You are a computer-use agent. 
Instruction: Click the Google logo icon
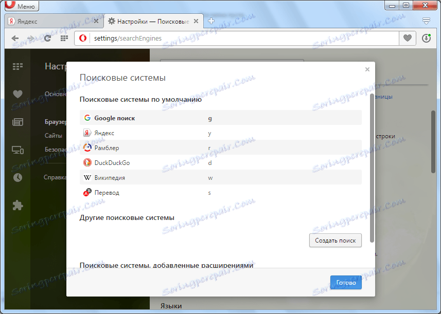tap(87, 118)
